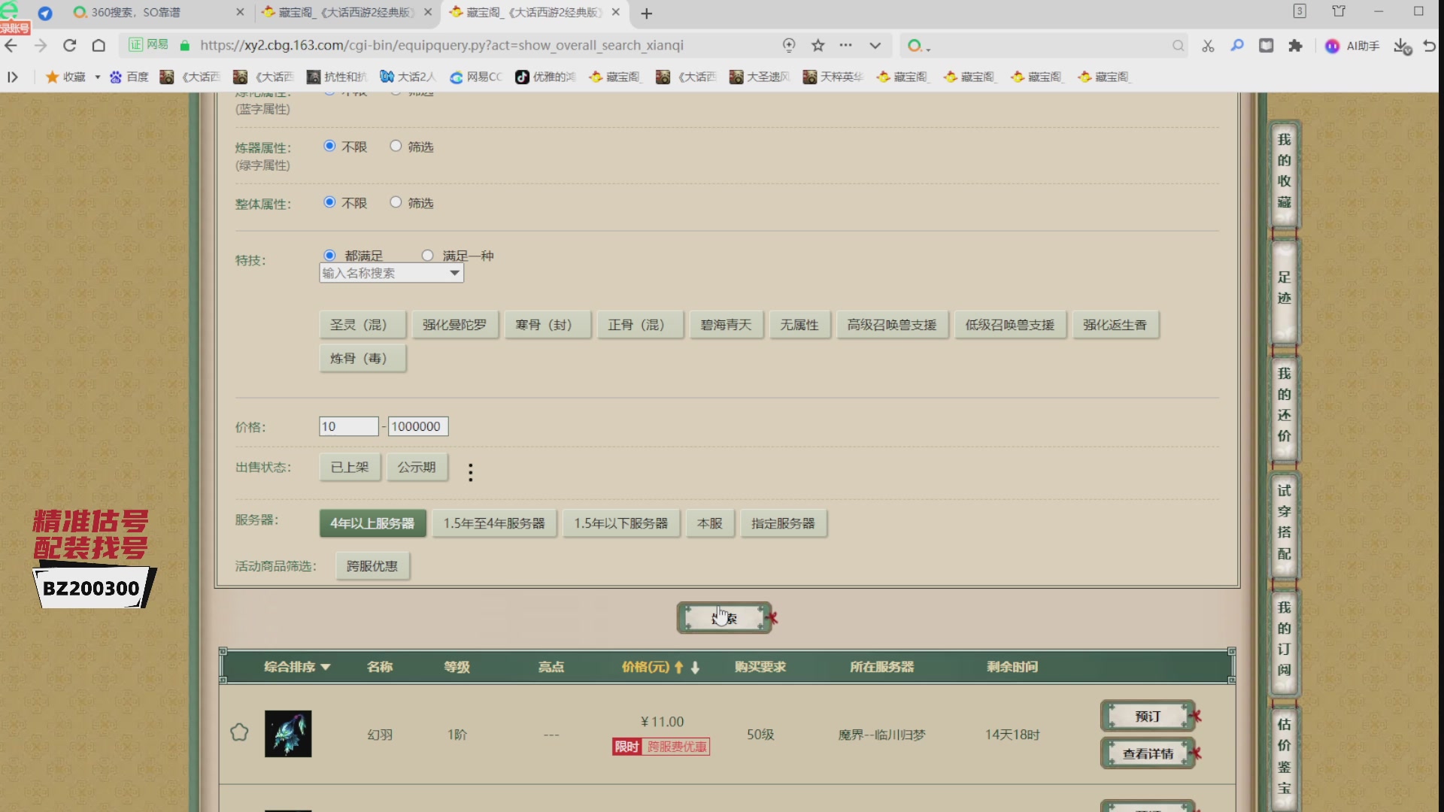Choose the 碧海青天 skill tag
1444x812 pixels.
pos(727,325)
